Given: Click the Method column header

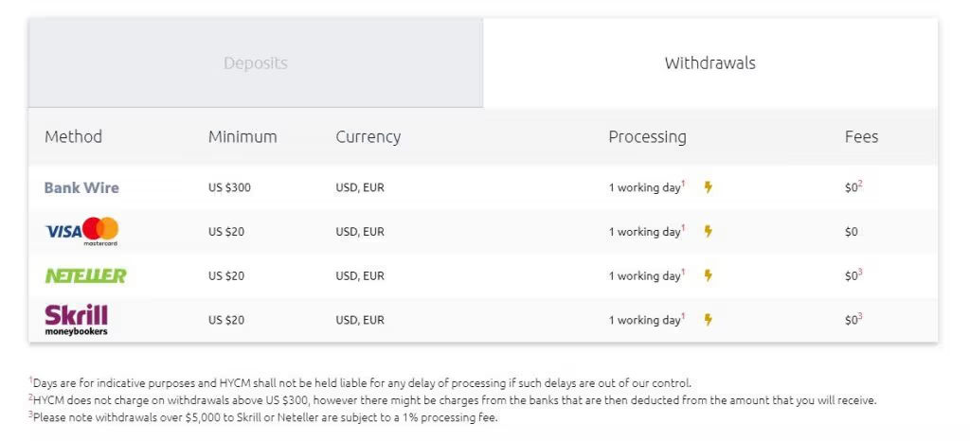Looking at the screenshot, I should point(73,136).
